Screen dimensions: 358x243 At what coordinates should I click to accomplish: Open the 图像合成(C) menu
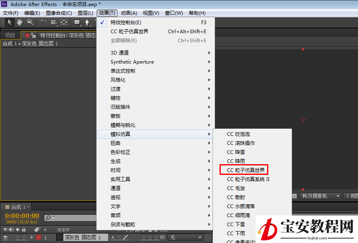(x=59, y=13)
